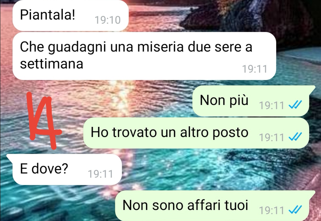Click read ticks on "Ho trovato un altro posto"

tap(295, 137)
